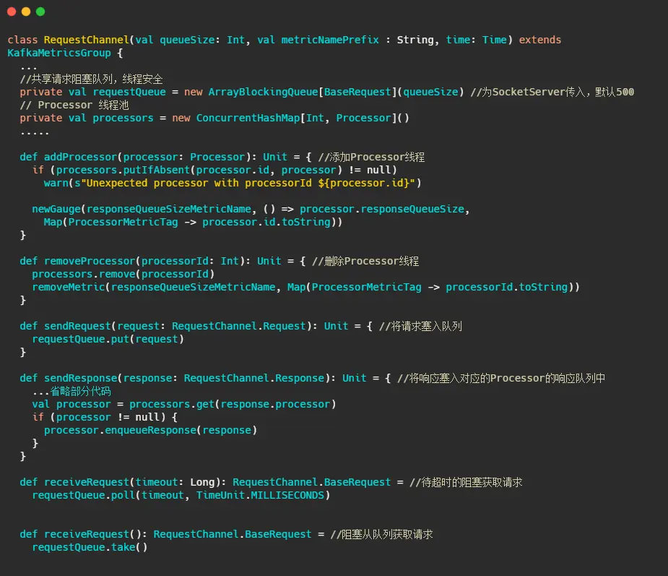Viewport: 668px width, 576px height.
Task: Click comment '//待超时的阻塞获取请求'
Action: click(466, 482)
